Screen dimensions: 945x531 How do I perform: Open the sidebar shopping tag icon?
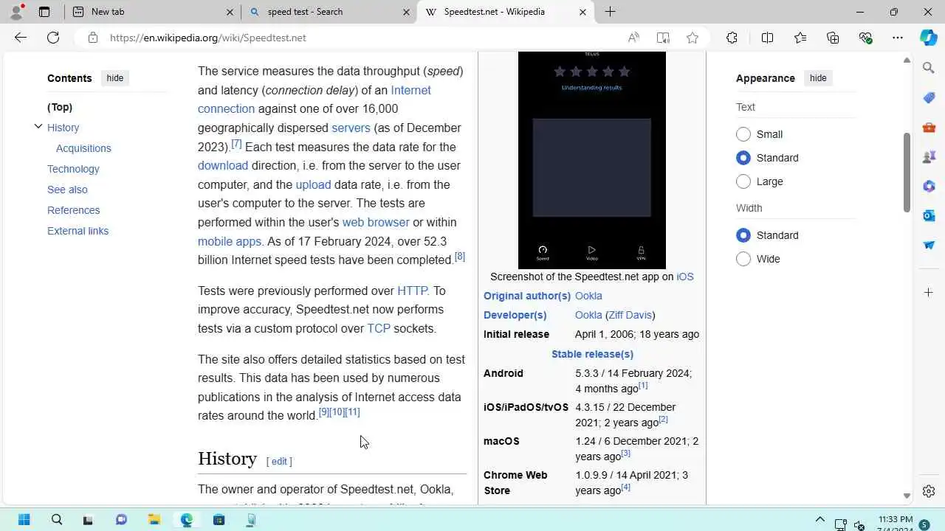(929, 97)
